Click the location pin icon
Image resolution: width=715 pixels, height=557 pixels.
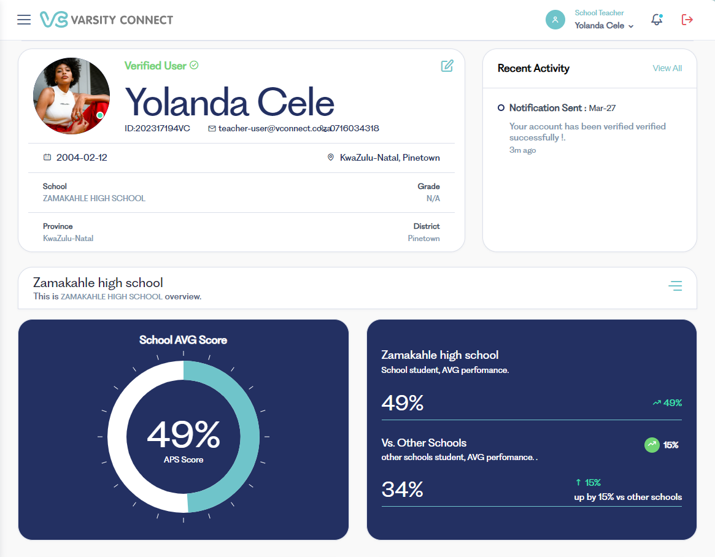point(331,158)
